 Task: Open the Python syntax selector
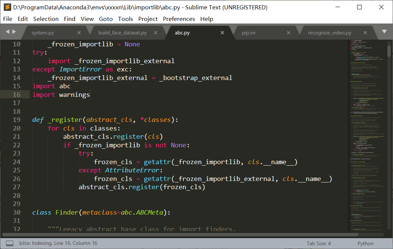pyautogui.click(x=365, y=243)
